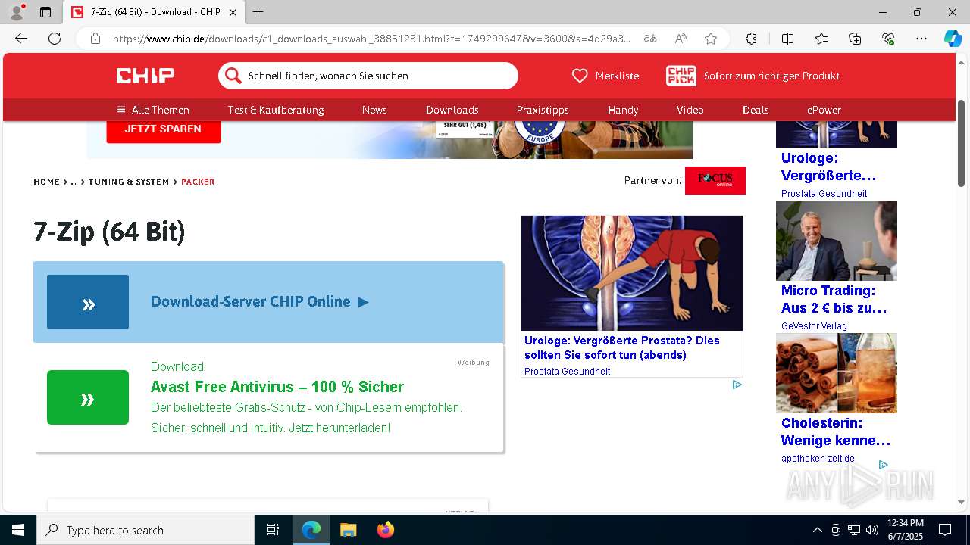The height and width of the screenshot is (545, 970).
Task: Open Copilot sidebar icon
Action: pyautogui.click(x=953, y=39)
